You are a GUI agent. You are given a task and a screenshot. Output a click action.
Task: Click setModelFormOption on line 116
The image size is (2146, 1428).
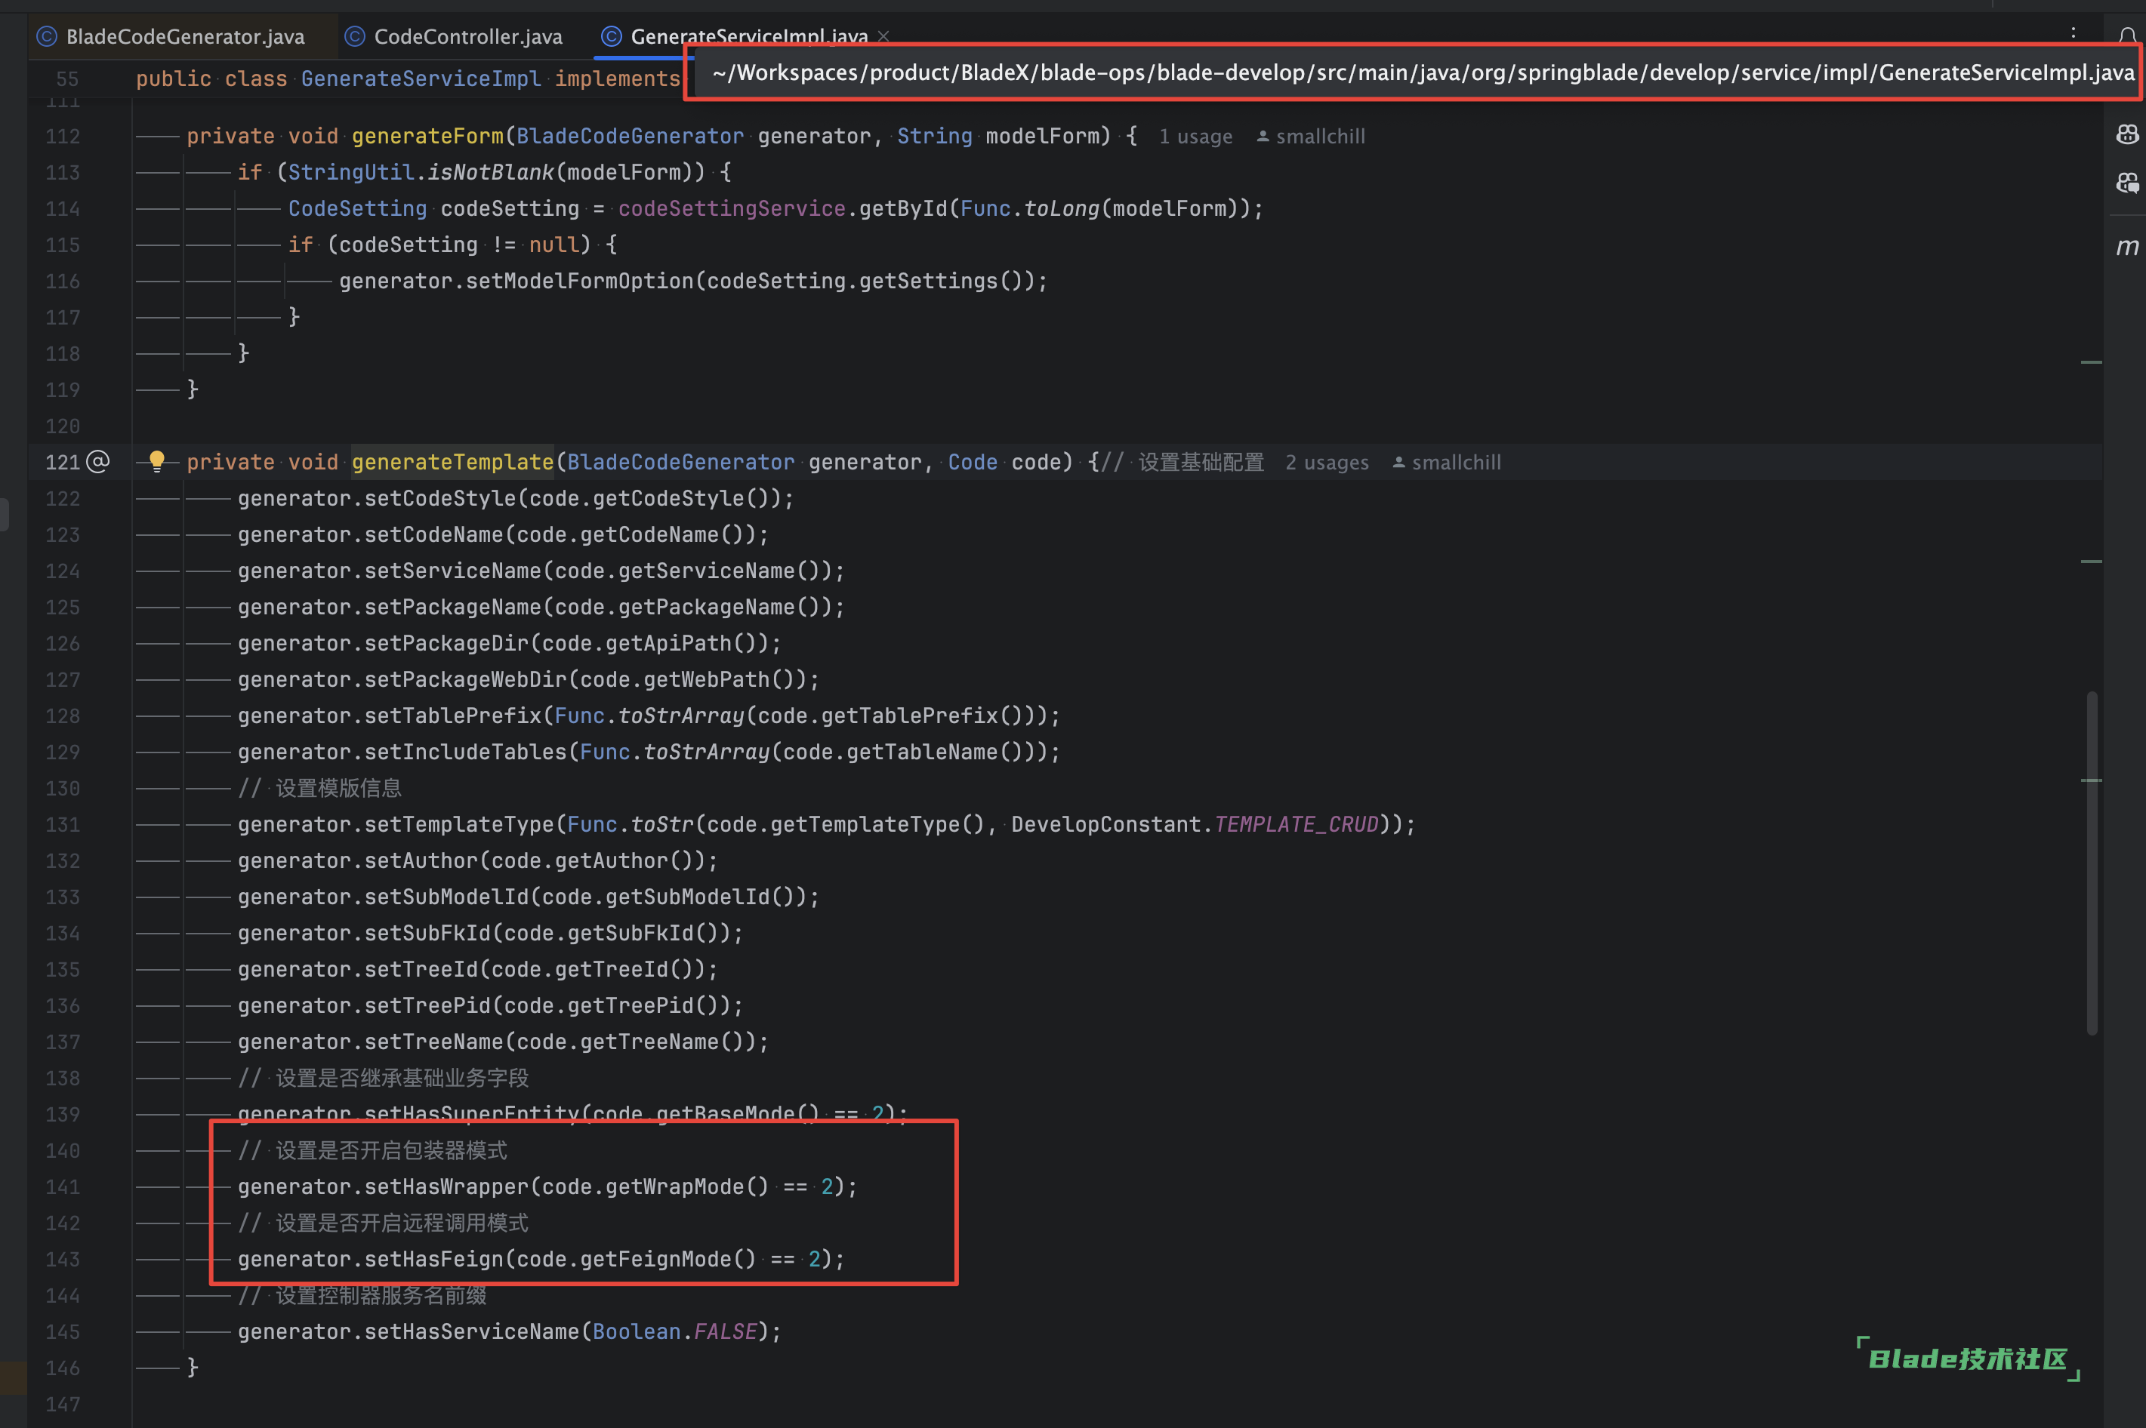click(x=579, y=282)
